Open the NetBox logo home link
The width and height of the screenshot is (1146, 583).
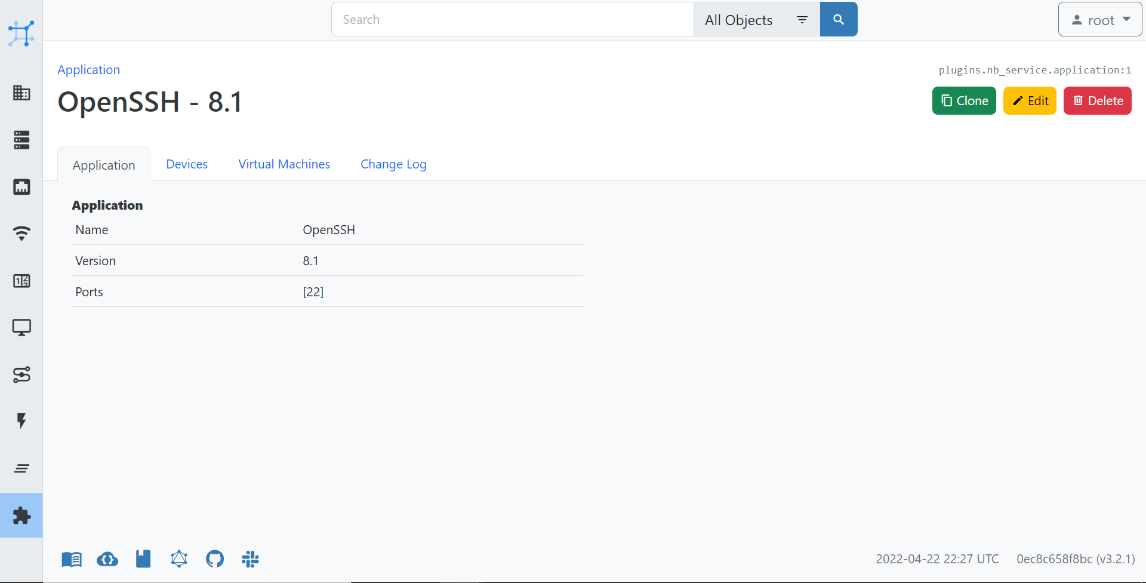[21, 33]
